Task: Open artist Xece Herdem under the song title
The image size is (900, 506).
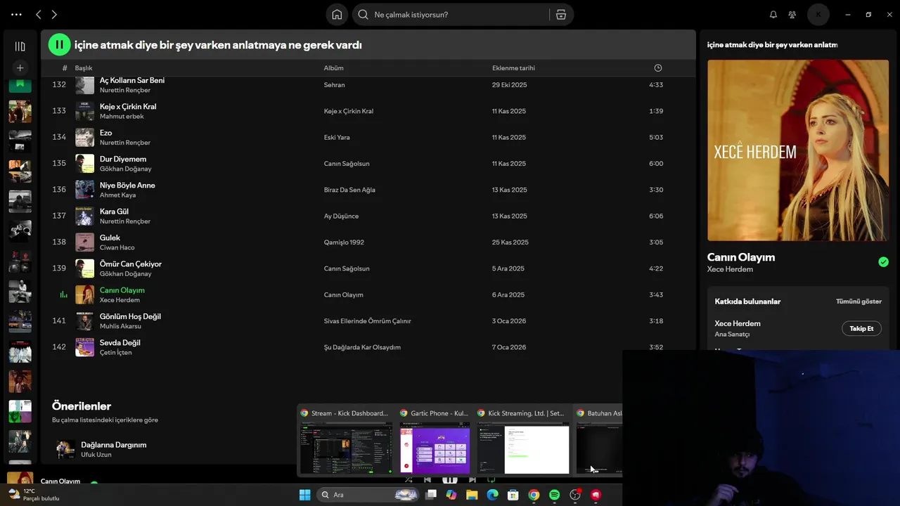Action: pyautogui.click(x=730, y=269)
